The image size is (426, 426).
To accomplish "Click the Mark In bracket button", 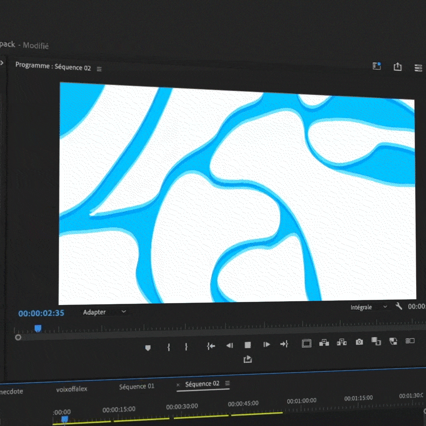I will click(169, 347).
